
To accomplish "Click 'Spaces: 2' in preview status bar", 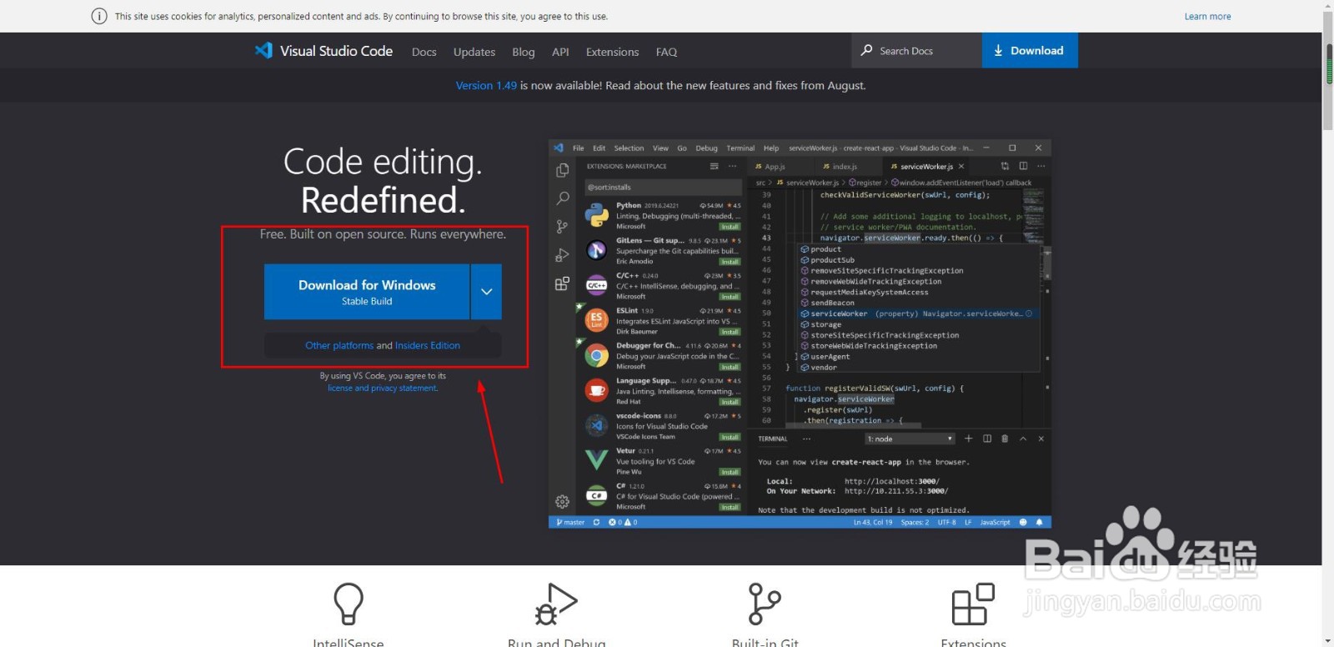I will pyautogui.click(x=915, y=522).
